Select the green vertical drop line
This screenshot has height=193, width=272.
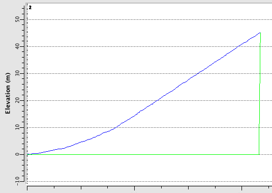pos(260,94)
